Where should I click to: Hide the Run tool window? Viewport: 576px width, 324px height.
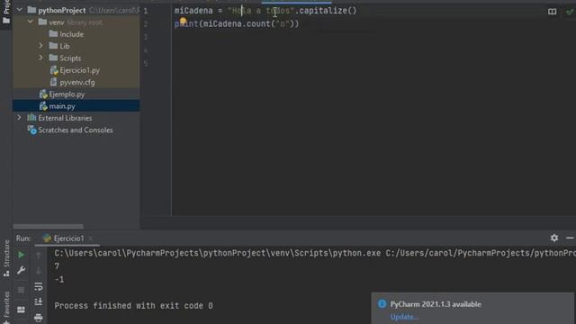[570, 238]
